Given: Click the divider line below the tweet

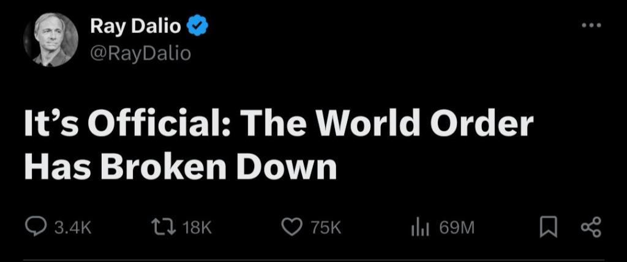Looking at the screenshot, I should pyautogui.click(x=313, y=260).
